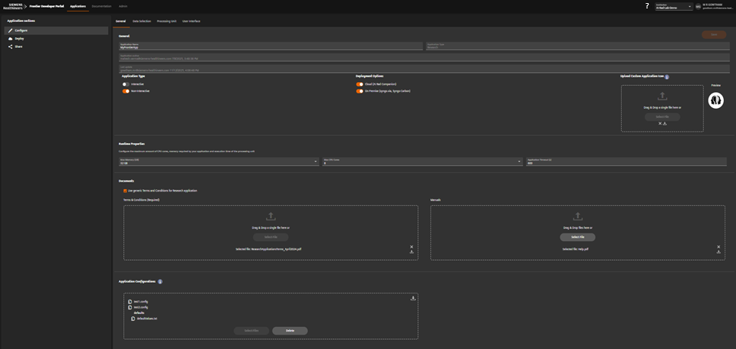Open the Share section in sidebar
The image size is (736, 349).
pyautogui.click(x=18, y=46)
